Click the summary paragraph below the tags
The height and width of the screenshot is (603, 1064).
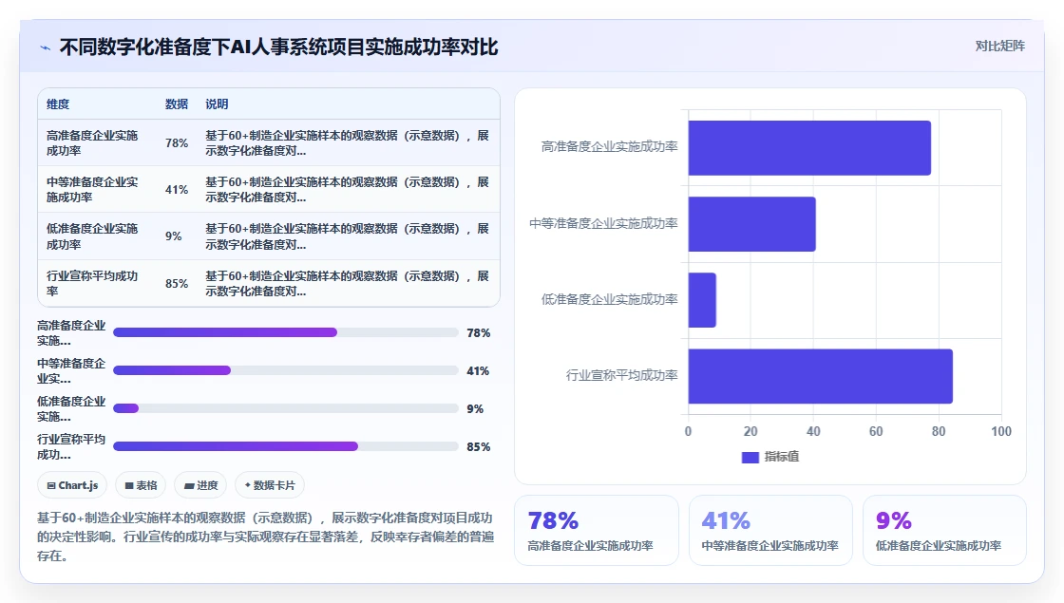(x=265, y=537)
